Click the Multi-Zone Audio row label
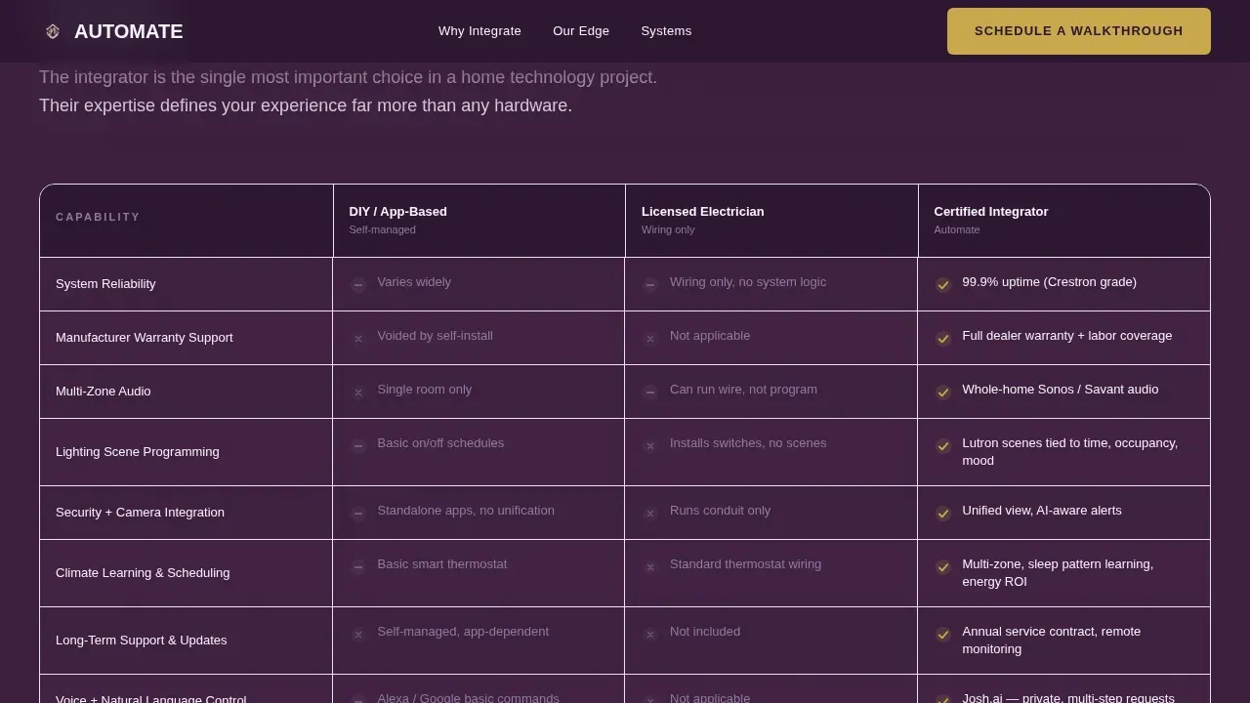1250x703 pixels. coord(104,392)
